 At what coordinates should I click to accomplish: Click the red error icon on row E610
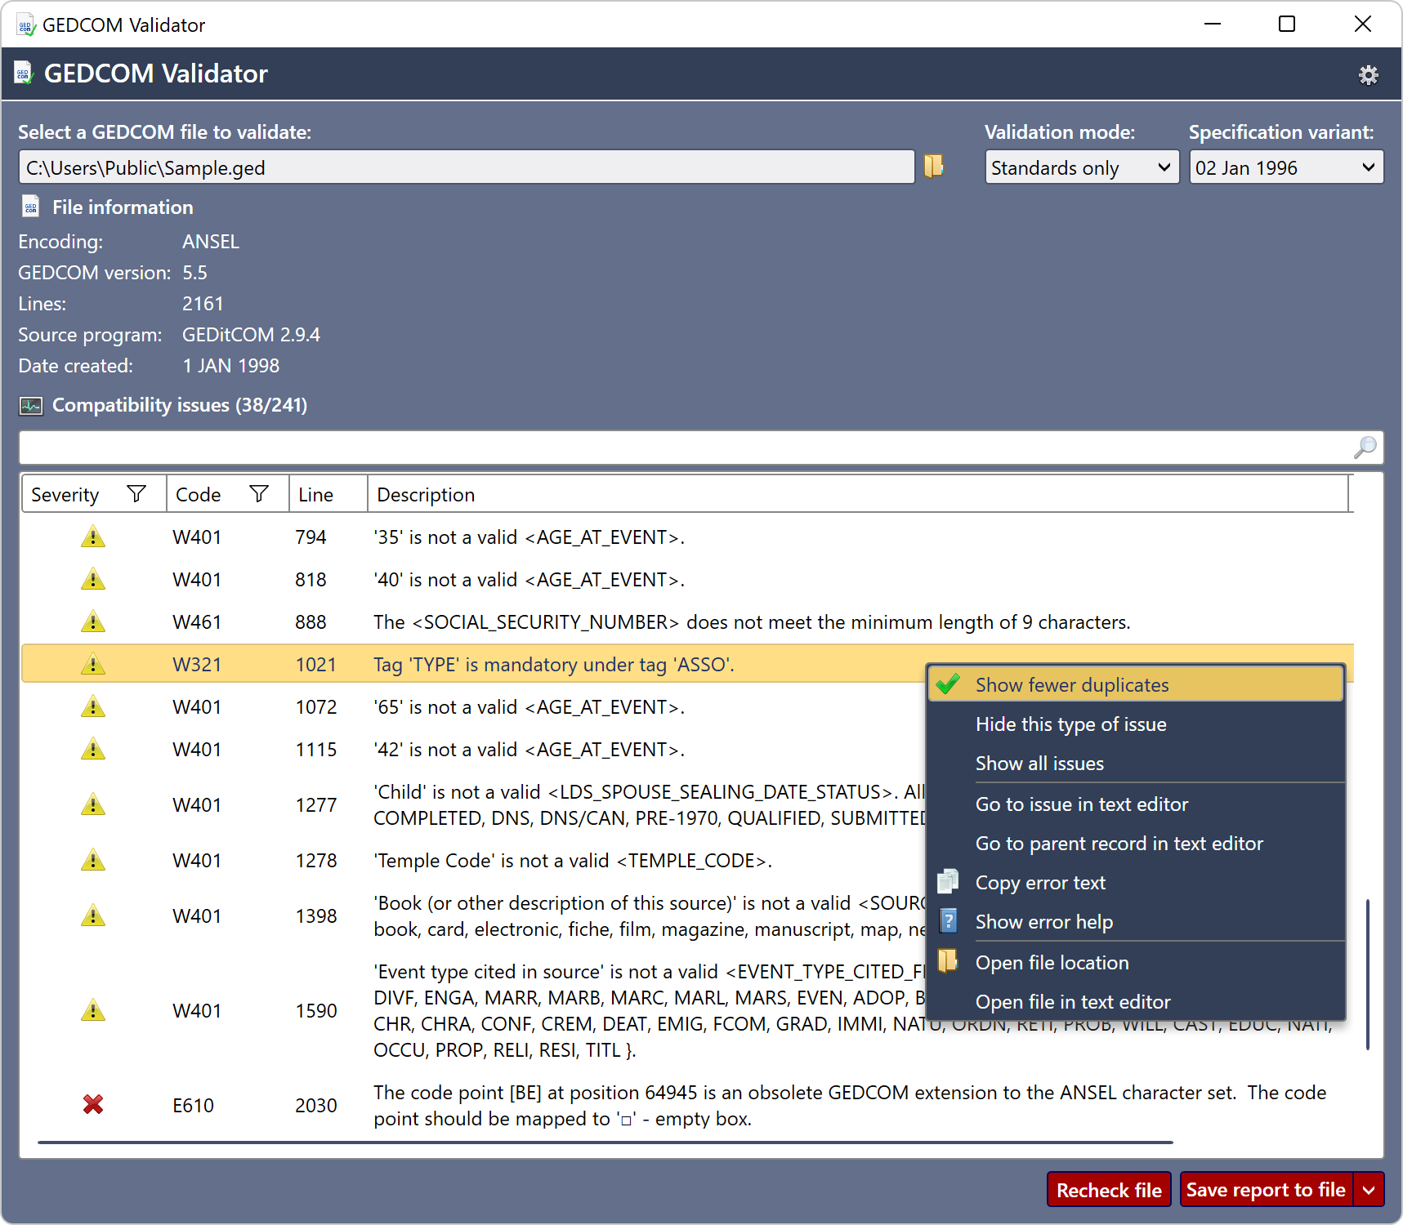(92, 1105)
